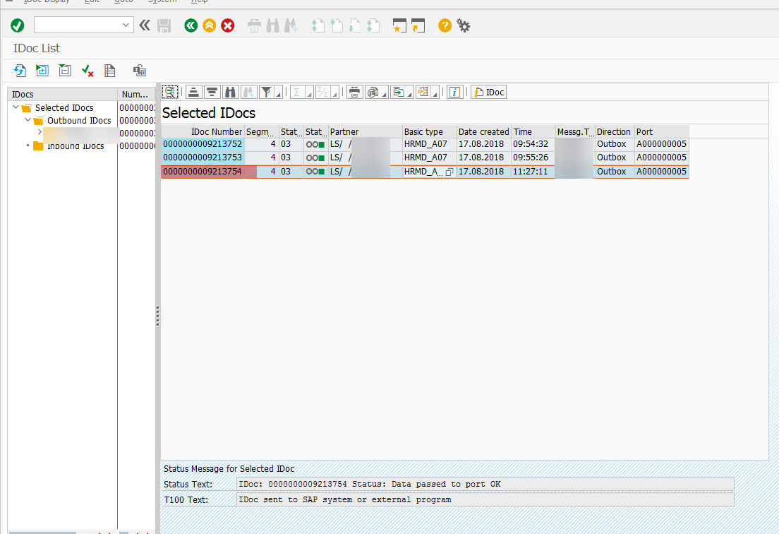
Task: Click the Print icon in the system toolbar
Action: tap(254, 25)
